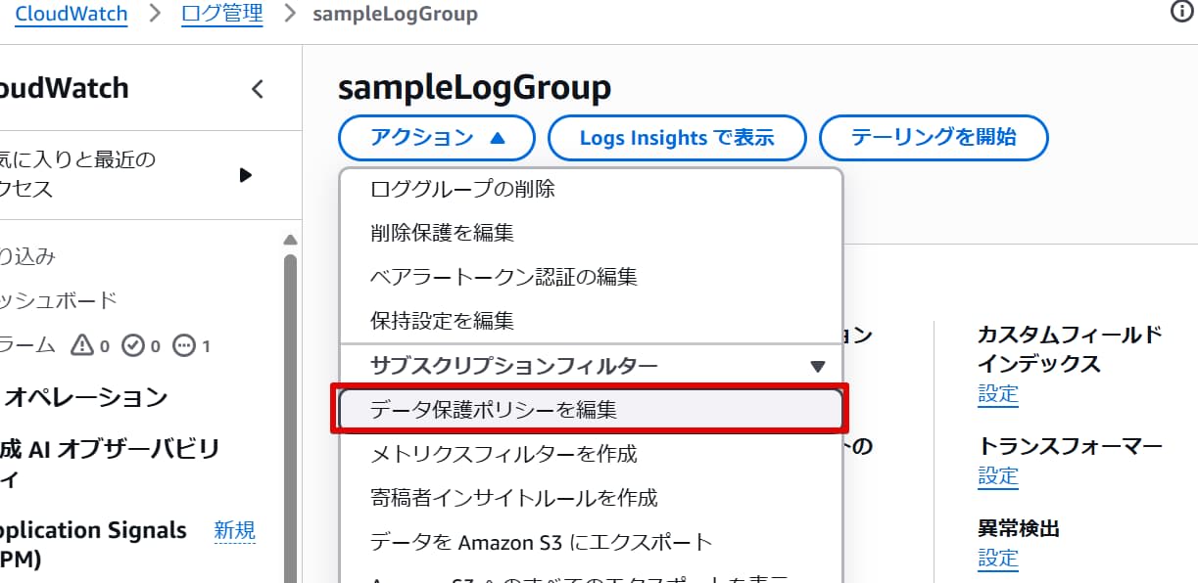Select ロググループの削除 from the menu
The height and width of the screenshot is (583, 1198).
[462, 189]
